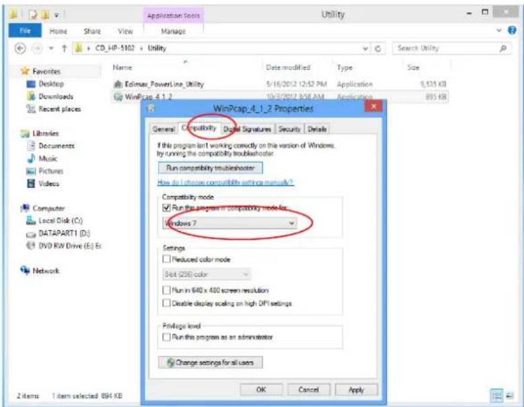Viewport: 524px width, 407px height.
Task: Switch to large icons view in status bar
Action: (x=510, y=396)
